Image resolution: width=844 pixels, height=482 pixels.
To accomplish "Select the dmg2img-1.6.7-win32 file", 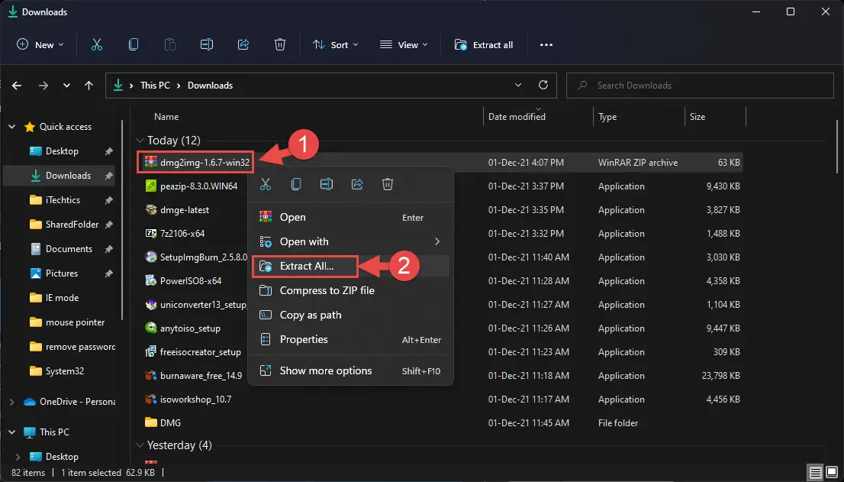I will [196, 162].
